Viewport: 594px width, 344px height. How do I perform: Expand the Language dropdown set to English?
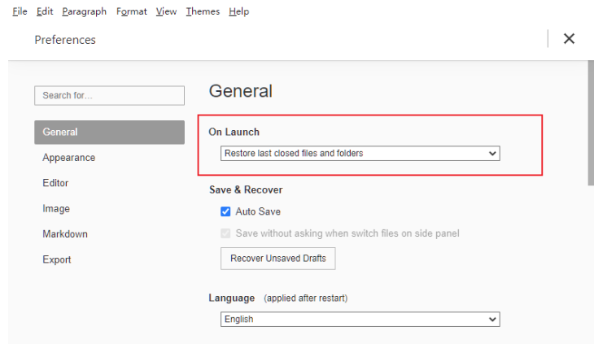(360, 320)
